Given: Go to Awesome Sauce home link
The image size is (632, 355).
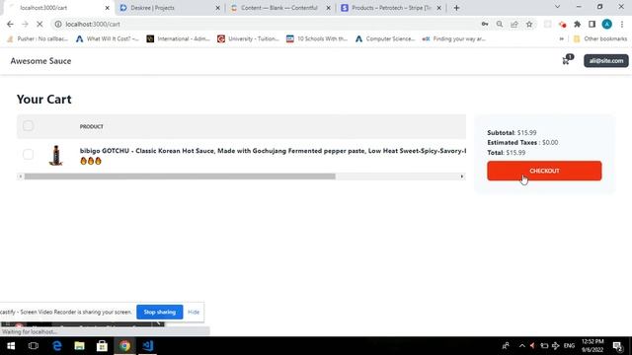Looking at the screenshot, I should click(40, 61).
